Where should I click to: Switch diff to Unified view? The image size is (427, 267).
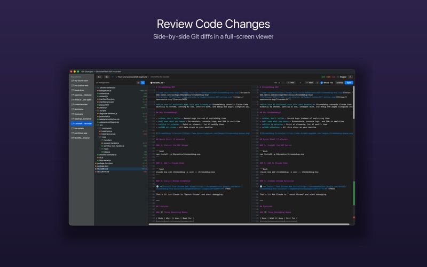click(339, 83)
